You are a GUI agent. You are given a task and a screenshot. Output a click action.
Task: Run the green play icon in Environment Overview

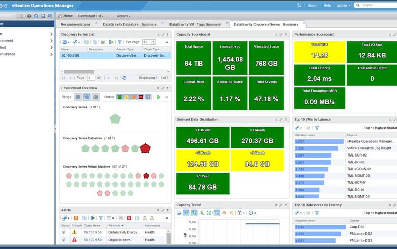click(158, 97)
